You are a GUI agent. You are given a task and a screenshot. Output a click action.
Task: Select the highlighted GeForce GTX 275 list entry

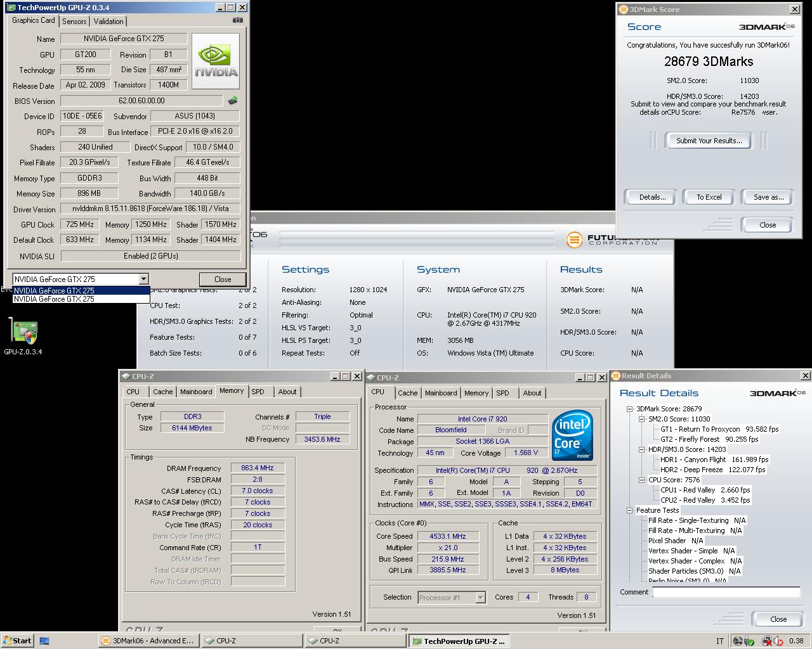[x=81, y=291]
